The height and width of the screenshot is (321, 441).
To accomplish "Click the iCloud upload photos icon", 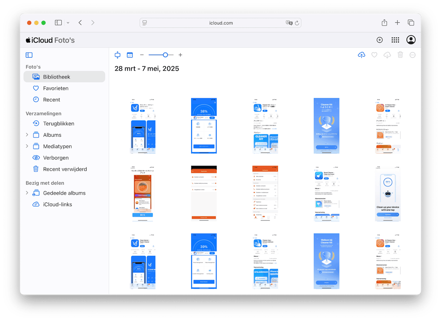I will pos(361,55).
